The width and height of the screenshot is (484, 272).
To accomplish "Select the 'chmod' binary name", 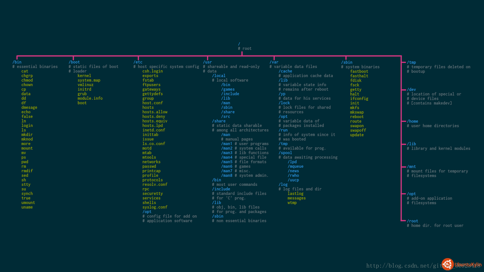I will [x=27, y=80].
